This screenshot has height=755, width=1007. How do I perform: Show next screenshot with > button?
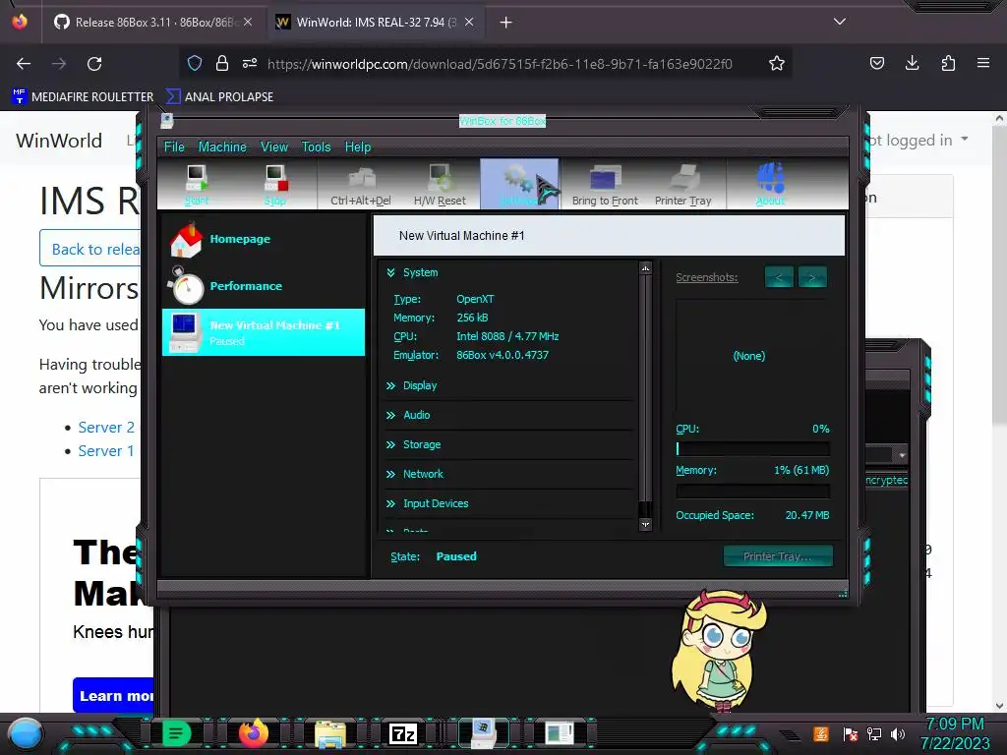coord(811,277)
